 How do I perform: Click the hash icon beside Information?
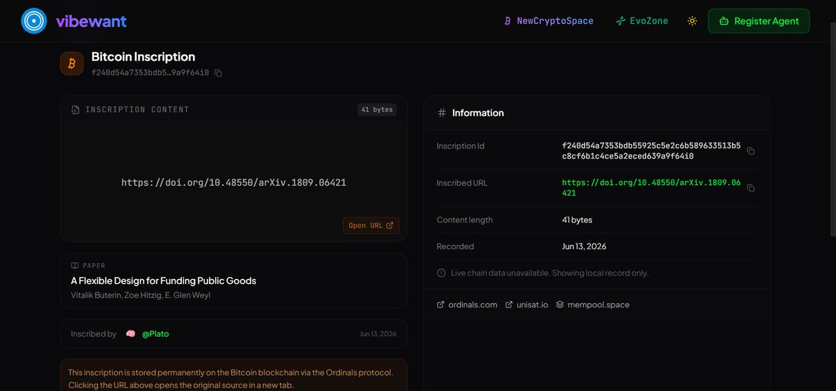pos(442,113)
